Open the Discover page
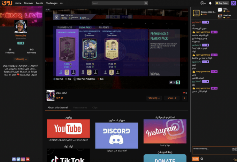The height and width of the screenshot is (162, 237). click(x=29, y=3)
